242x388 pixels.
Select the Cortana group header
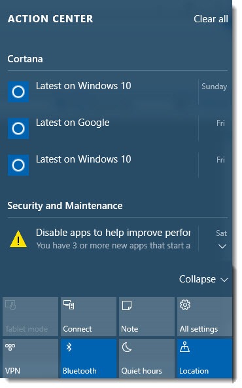[x=25, y=59]
